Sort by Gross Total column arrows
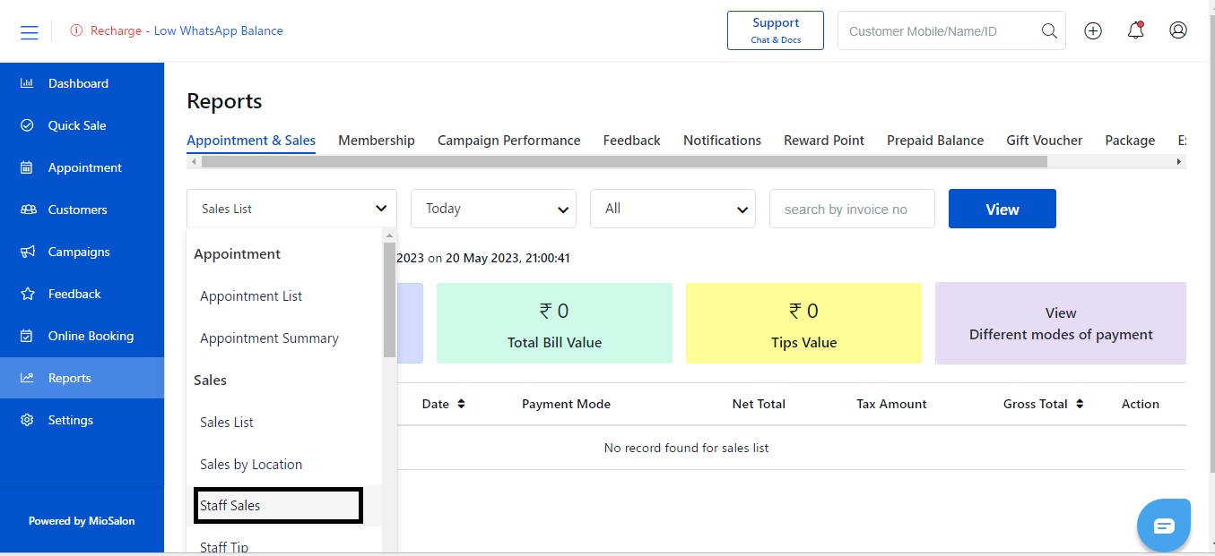This screenshot has width=1215, height=556. (x=1080, y=404)
